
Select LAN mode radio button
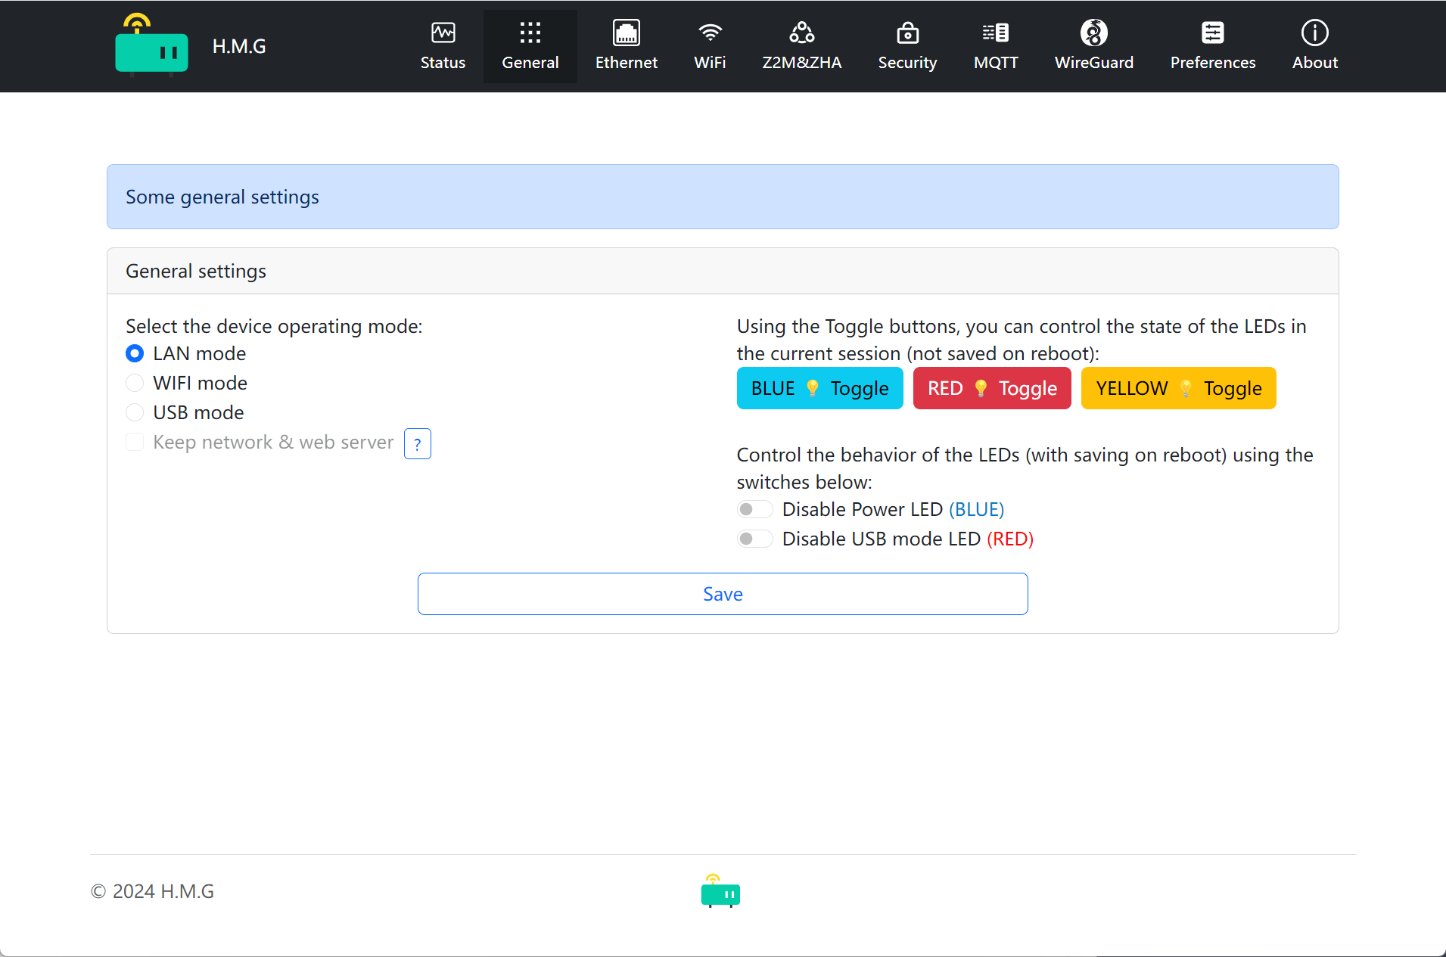coord(135,353)
